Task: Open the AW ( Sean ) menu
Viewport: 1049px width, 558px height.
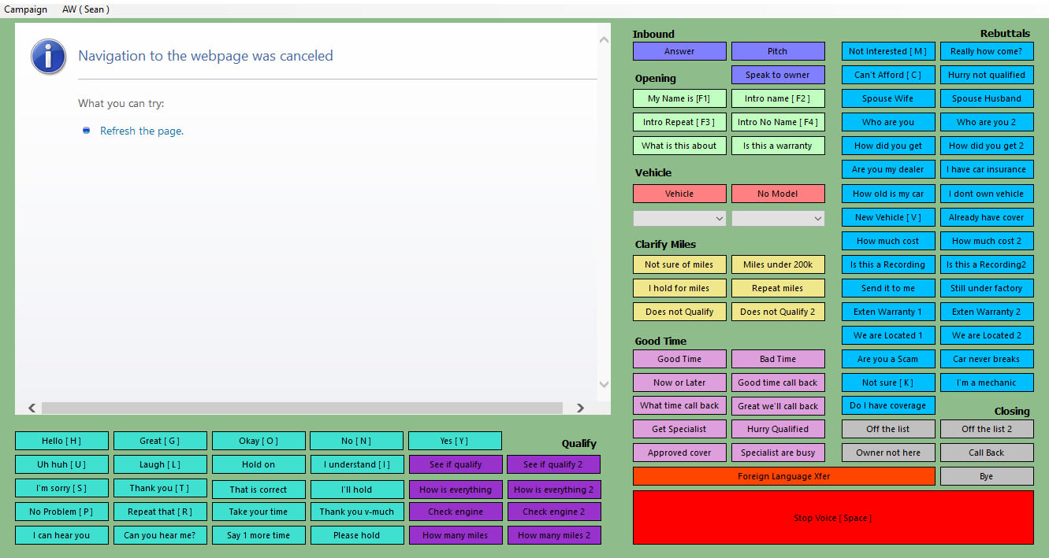Action: coord(86,9)
